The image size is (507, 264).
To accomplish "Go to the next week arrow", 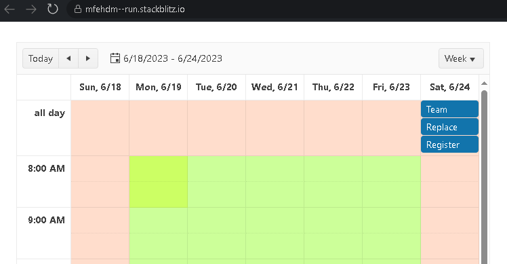I will (x=88, y=58).
